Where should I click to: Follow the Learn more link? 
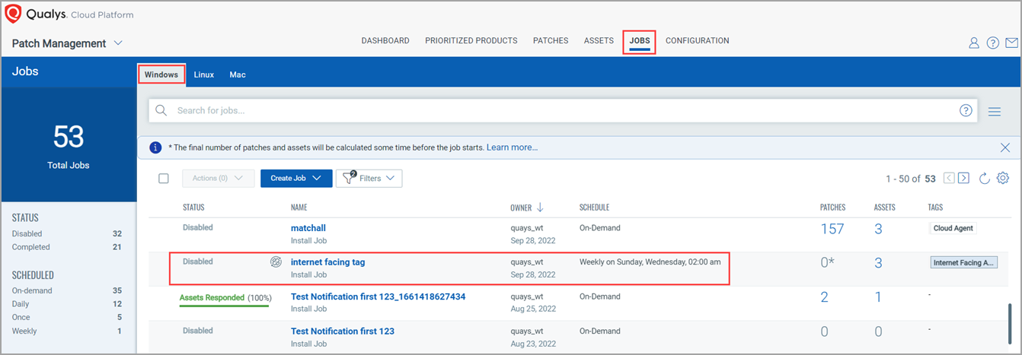click(513, 147)
